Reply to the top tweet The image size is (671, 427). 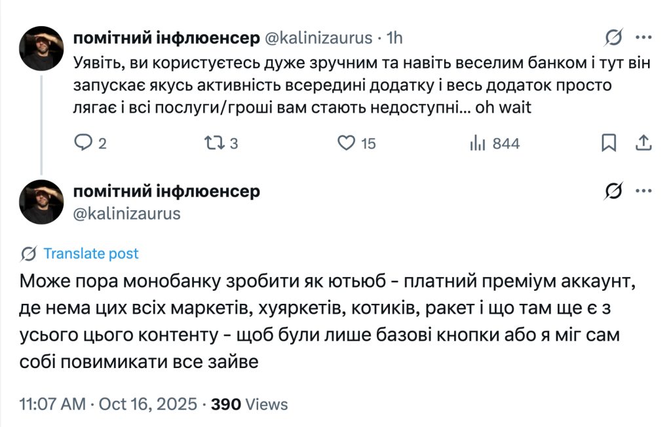pyautogui.click(x=85, y=143)
